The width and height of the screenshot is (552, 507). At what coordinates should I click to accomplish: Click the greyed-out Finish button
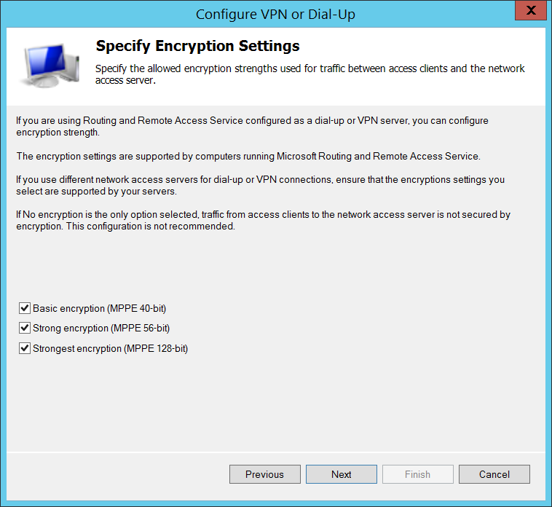pos(417,474)
